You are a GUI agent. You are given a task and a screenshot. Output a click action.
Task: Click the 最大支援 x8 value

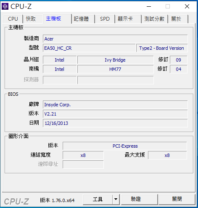click(x=167, y=155)
